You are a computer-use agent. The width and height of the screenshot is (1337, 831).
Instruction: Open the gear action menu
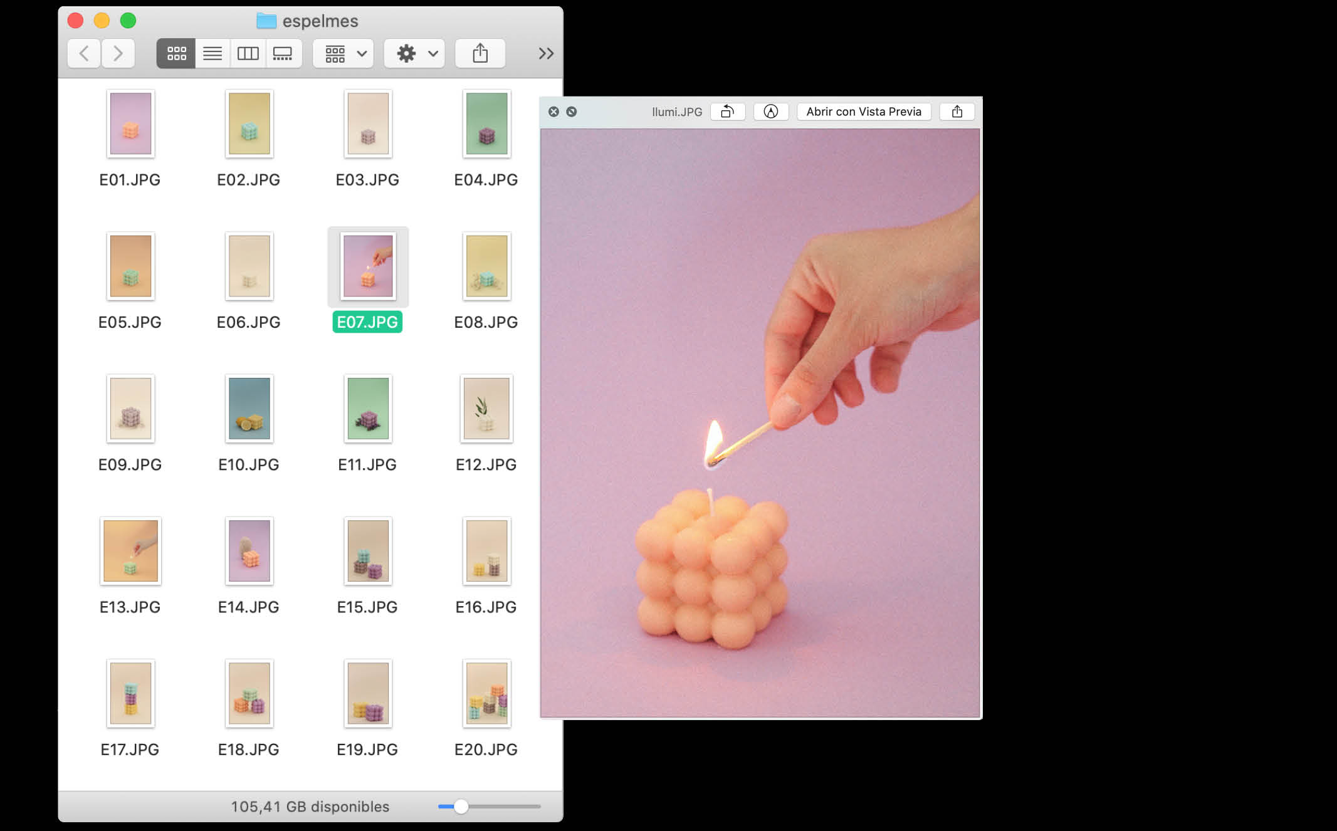pyautogui.click(x=415, y=54)
